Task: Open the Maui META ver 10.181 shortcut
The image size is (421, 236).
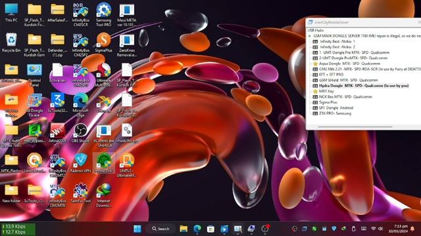Action: coord(127,14)
